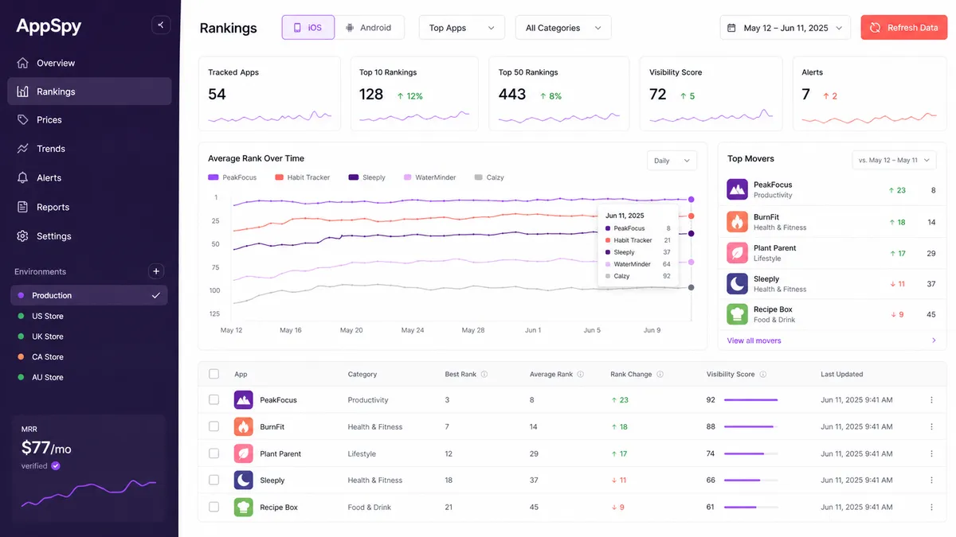Click the Visibility Score column info icon
Image resolution: width=956 pixels, height=537 pixels.
click(x=762, y=374)
